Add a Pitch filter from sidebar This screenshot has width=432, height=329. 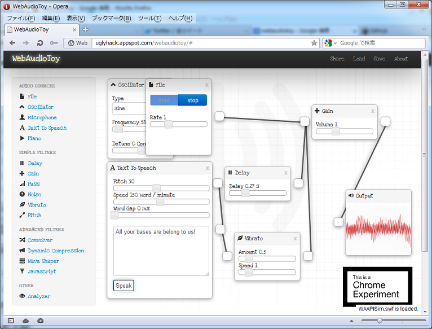pos(34,215)
